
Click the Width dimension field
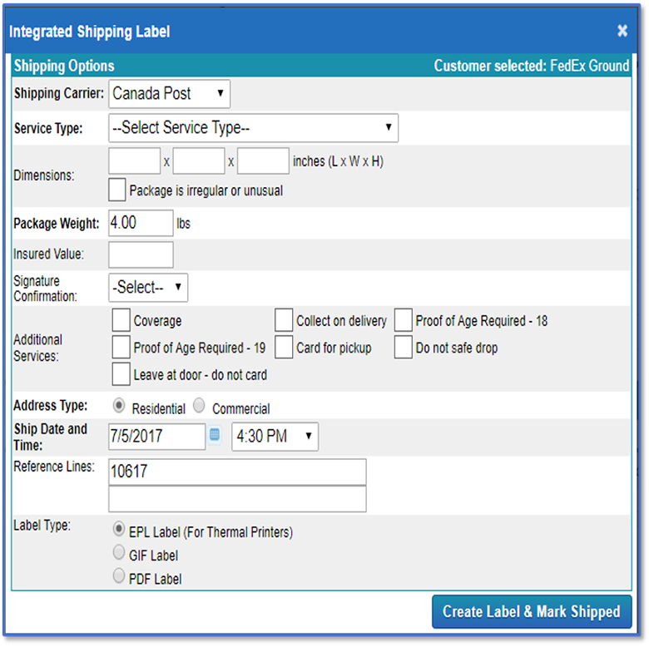coord(199,161)
